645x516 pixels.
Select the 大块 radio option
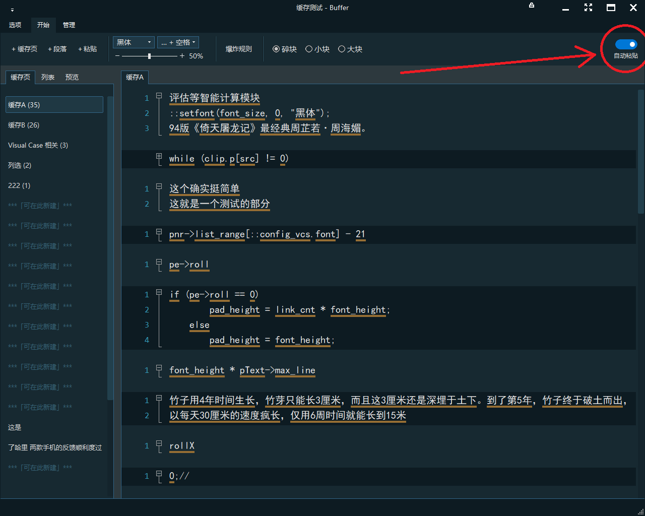point(342,49)
